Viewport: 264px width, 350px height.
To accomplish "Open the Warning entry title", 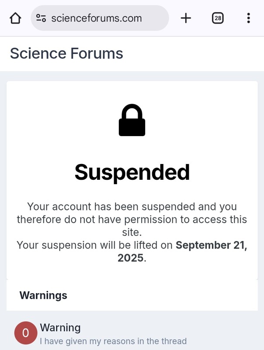I will tap(60, 328).
